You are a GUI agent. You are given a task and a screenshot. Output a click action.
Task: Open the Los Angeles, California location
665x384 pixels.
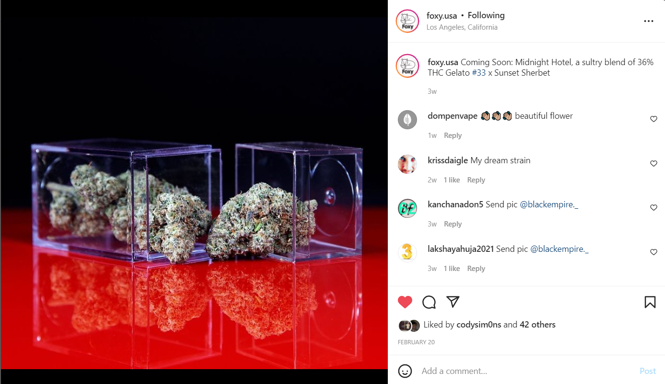pos(462,27)
